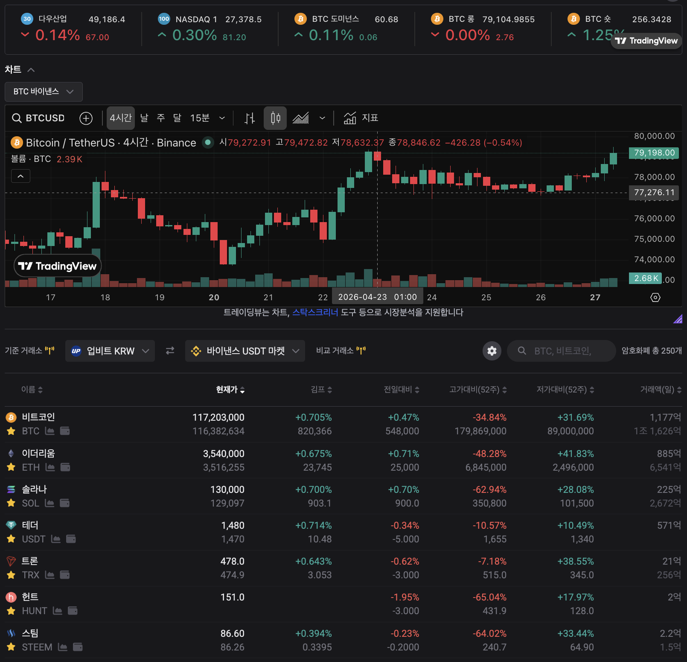The height and width of the screenshot is (662, 687).
Task: Open USDT chart icon in row
Action: [x=55, y=539]
